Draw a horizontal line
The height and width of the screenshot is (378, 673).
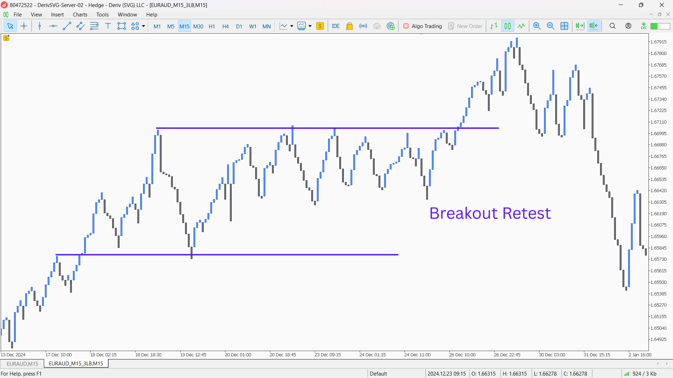tap(53, 26)
